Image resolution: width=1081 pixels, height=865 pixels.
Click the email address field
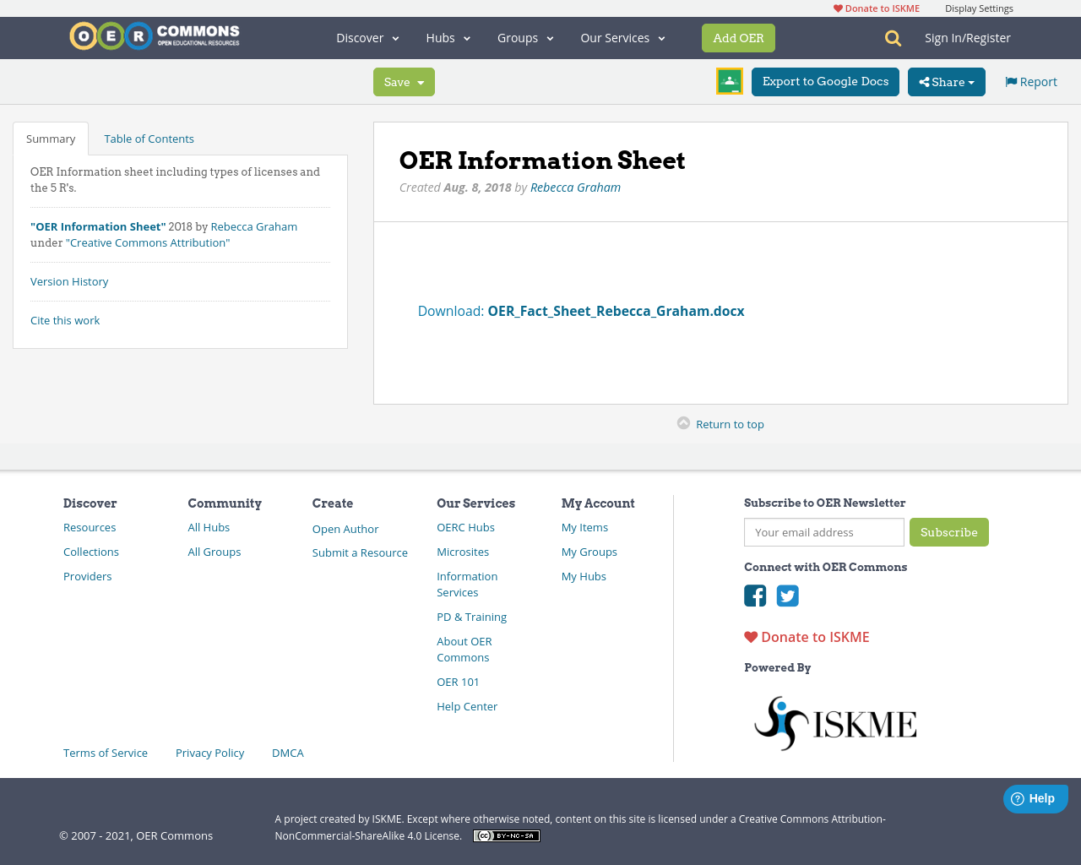(823, 532)
